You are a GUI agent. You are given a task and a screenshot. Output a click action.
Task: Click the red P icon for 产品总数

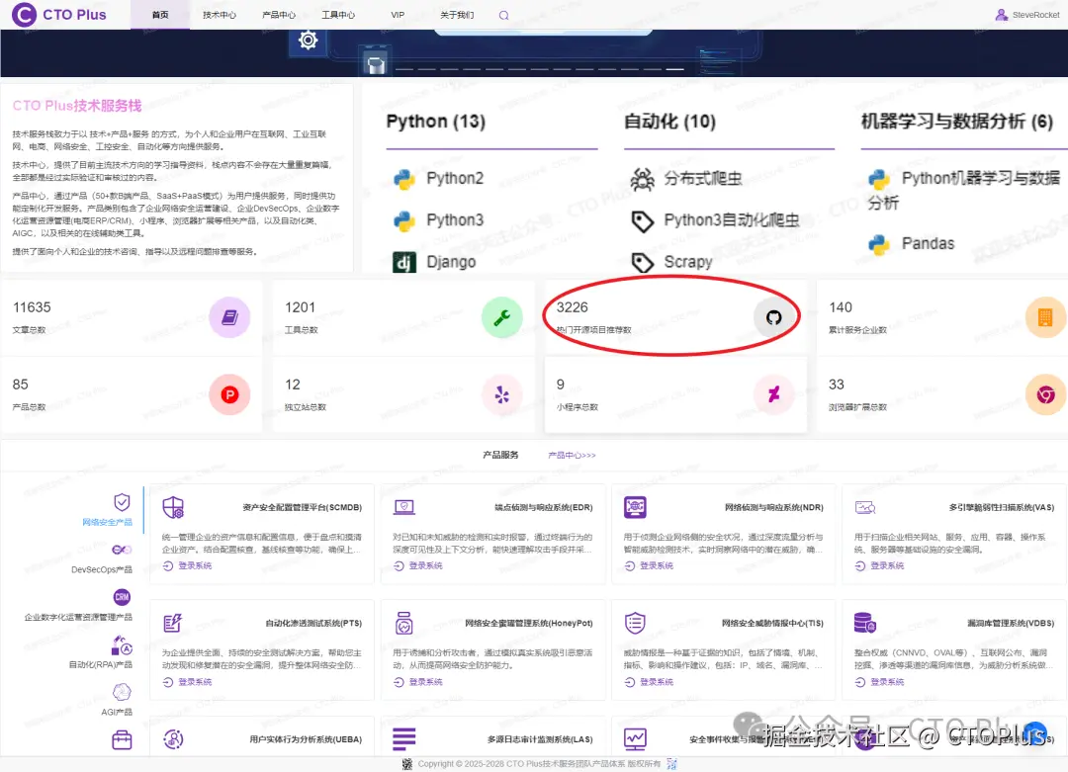[x=229, y=394]
